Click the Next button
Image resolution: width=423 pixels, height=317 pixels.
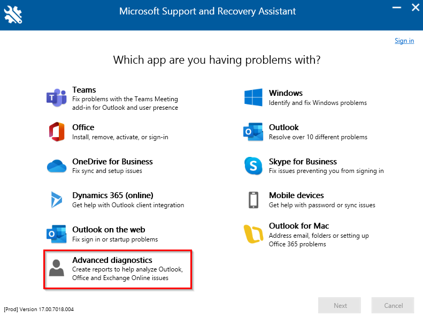coord(340,305)
